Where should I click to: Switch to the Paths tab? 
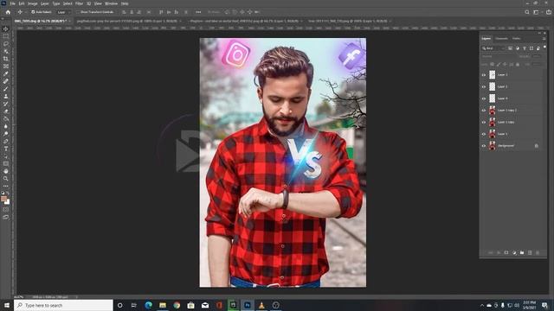pyautogui.click(x=516, y=38)
